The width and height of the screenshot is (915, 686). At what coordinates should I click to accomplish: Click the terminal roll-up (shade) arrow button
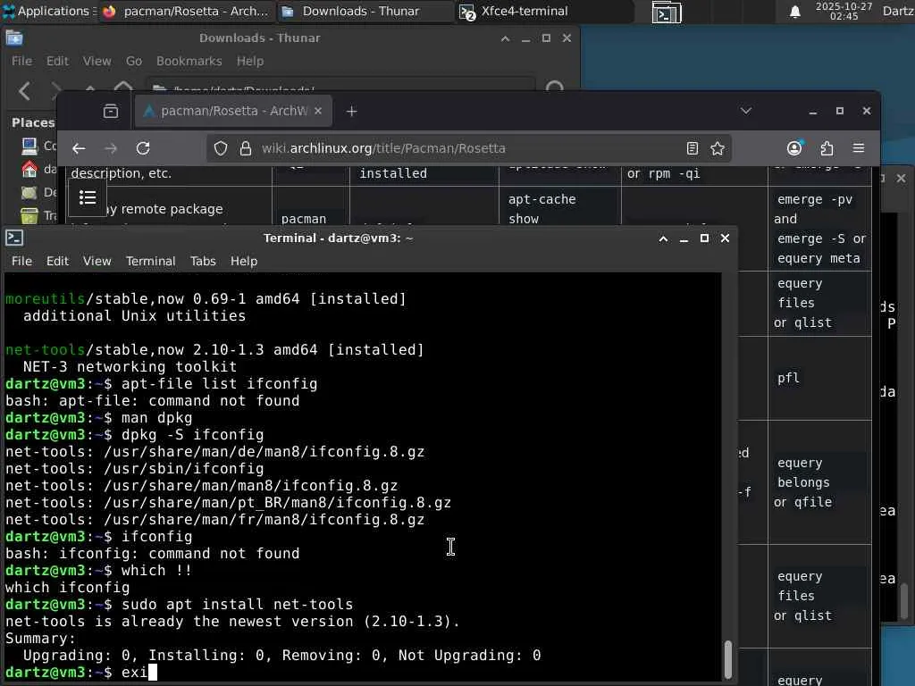[664, 238]
